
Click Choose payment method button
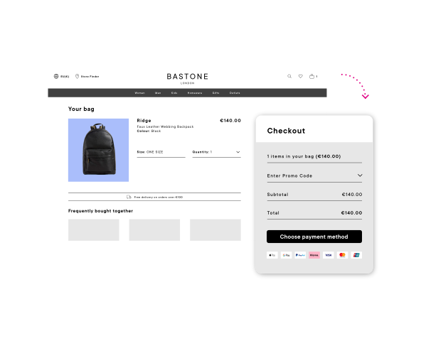click(x=314, y=237)
